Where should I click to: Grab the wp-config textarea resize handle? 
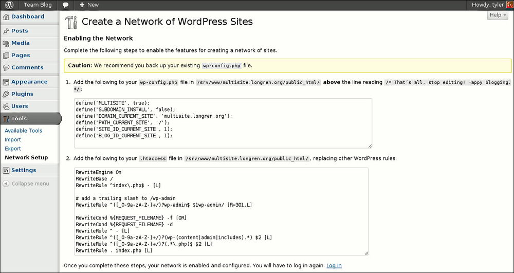370,146
